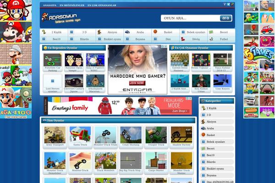Click the JOIN NOW! button in Entropia ad
275x183 pixels.
click(137, 83)
